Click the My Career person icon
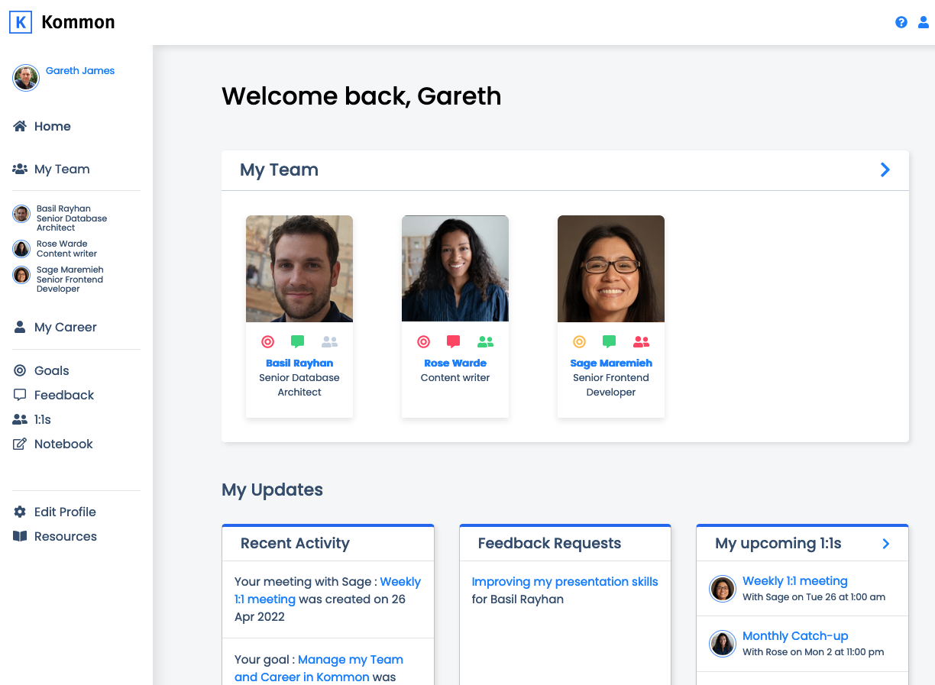 click(20, 327)
